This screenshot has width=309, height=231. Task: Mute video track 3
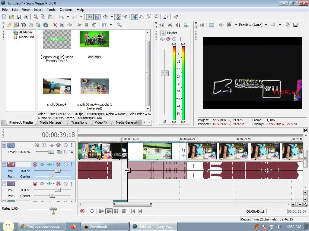pyautogui.click(x=65, y=145)
